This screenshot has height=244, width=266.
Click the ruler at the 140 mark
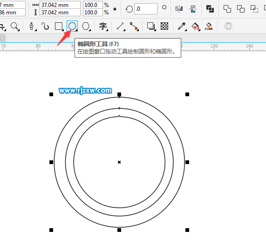pyautogui.click(x=249, y=46)
